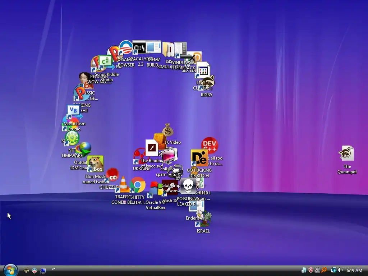The height and width of the screenshot is (276, 368).
Task: Open the headphone skull icon
Action: pyautogui.click(x=175, y=171)
